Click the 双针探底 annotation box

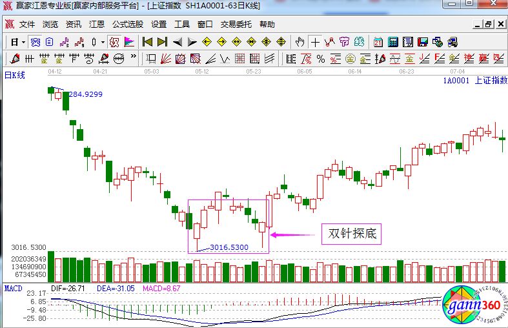point(352,234)
